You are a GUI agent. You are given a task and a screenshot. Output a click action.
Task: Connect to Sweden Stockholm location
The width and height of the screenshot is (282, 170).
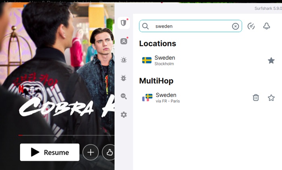coord(208,61)
